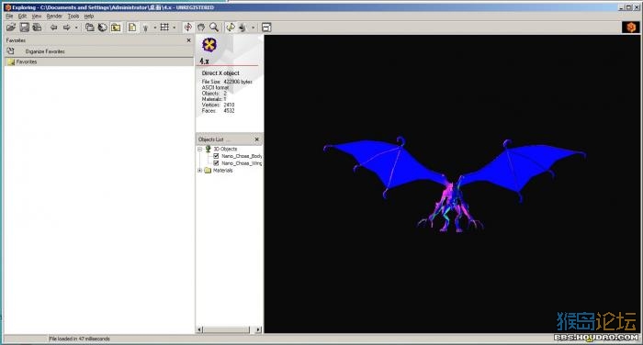Click the dark render mode icon
This screenshot has height=345, width=643.
point(243,28)
